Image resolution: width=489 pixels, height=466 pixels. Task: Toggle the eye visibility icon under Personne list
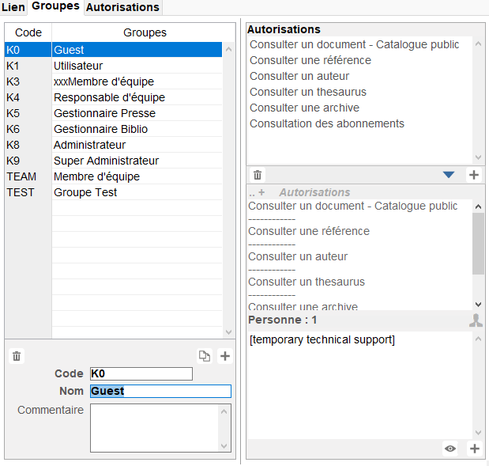450,449
